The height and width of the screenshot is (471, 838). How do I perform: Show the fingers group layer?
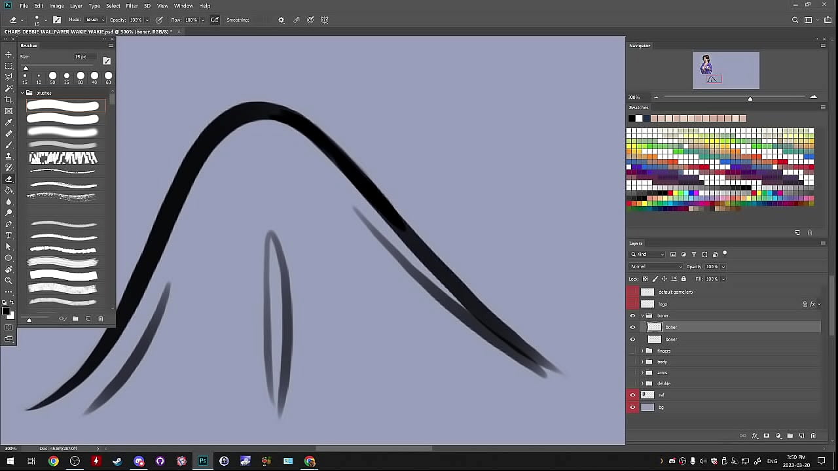click(x=632, y=351)
